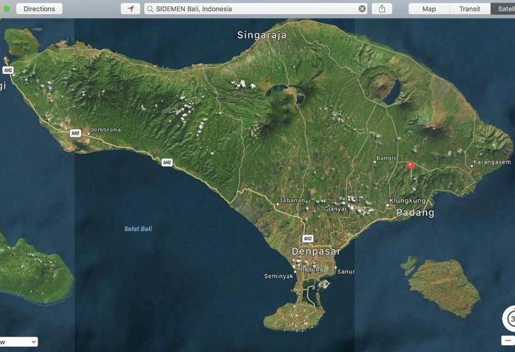Switch to the Transit view tab
This screenshot has height=352, width=515.
(x=470, y=9)
